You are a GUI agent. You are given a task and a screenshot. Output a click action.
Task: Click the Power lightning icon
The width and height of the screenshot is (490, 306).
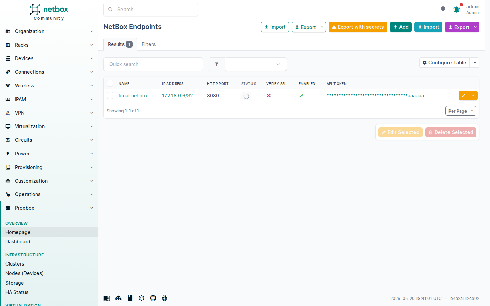coord(8,154)
